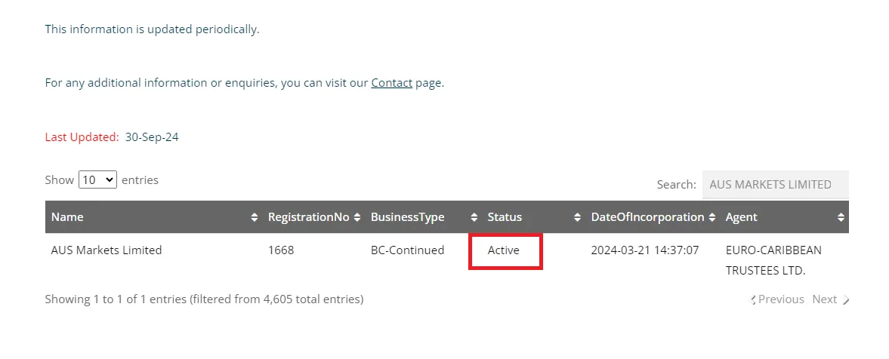
Task: Click registration number 1668 cell
Action: pyautogui.click(x=281, y=250)
